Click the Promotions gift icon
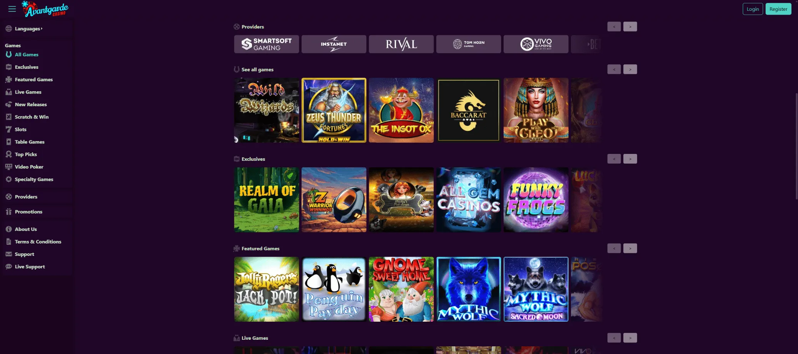 pyautogui.click(x=8, y=212)
